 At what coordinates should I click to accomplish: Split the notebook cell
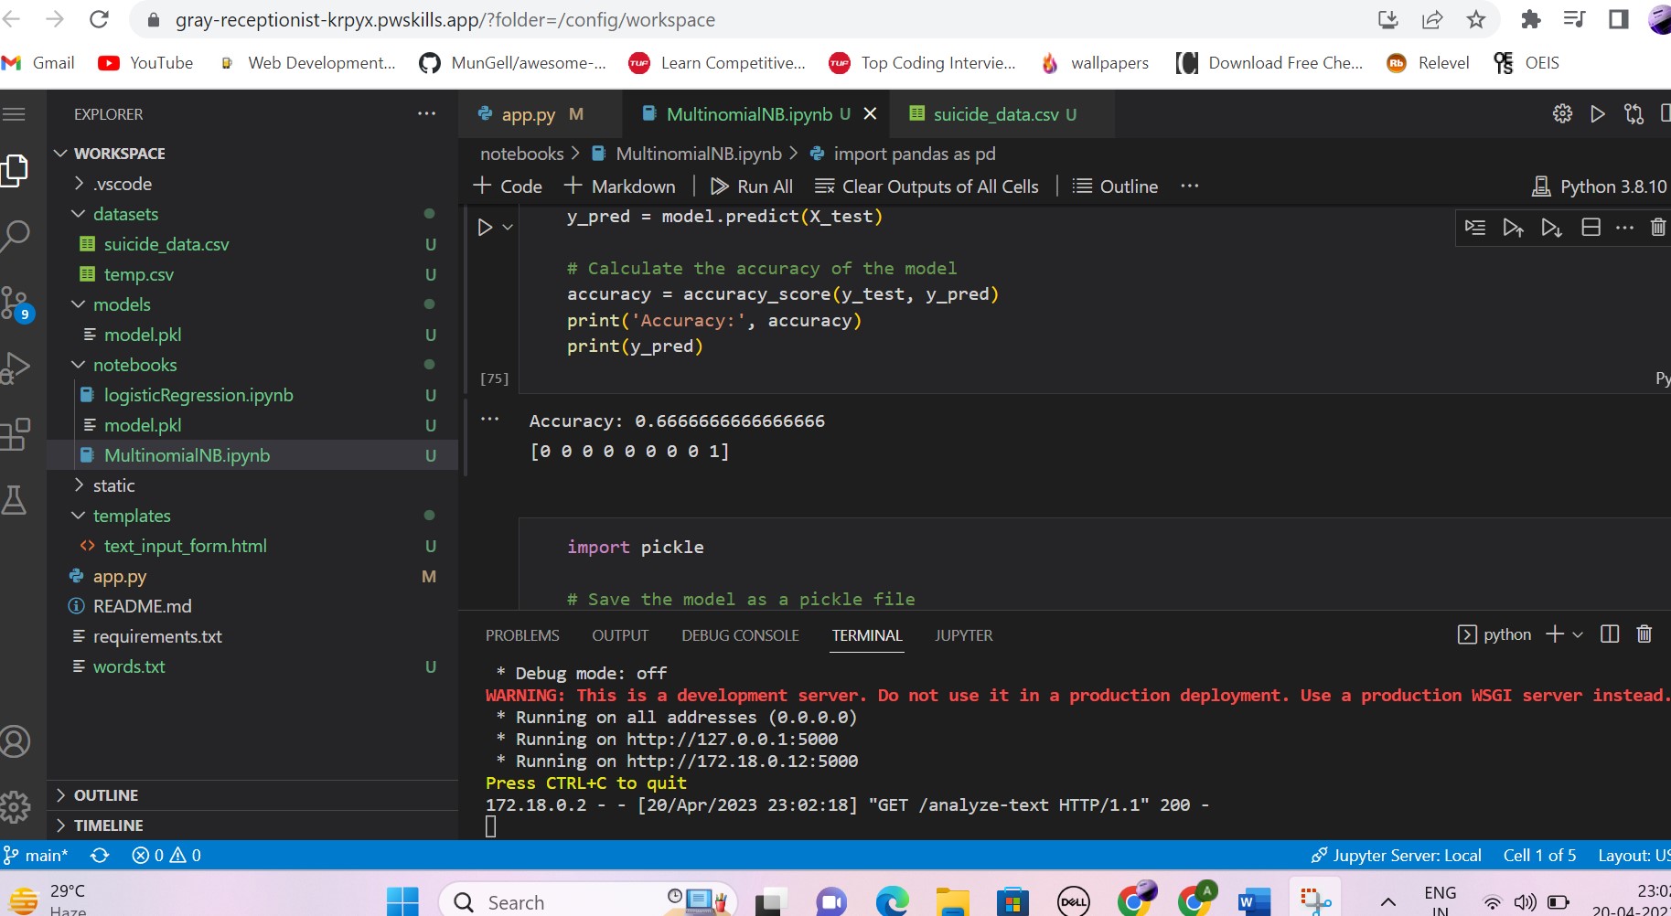pos(1591,227)
